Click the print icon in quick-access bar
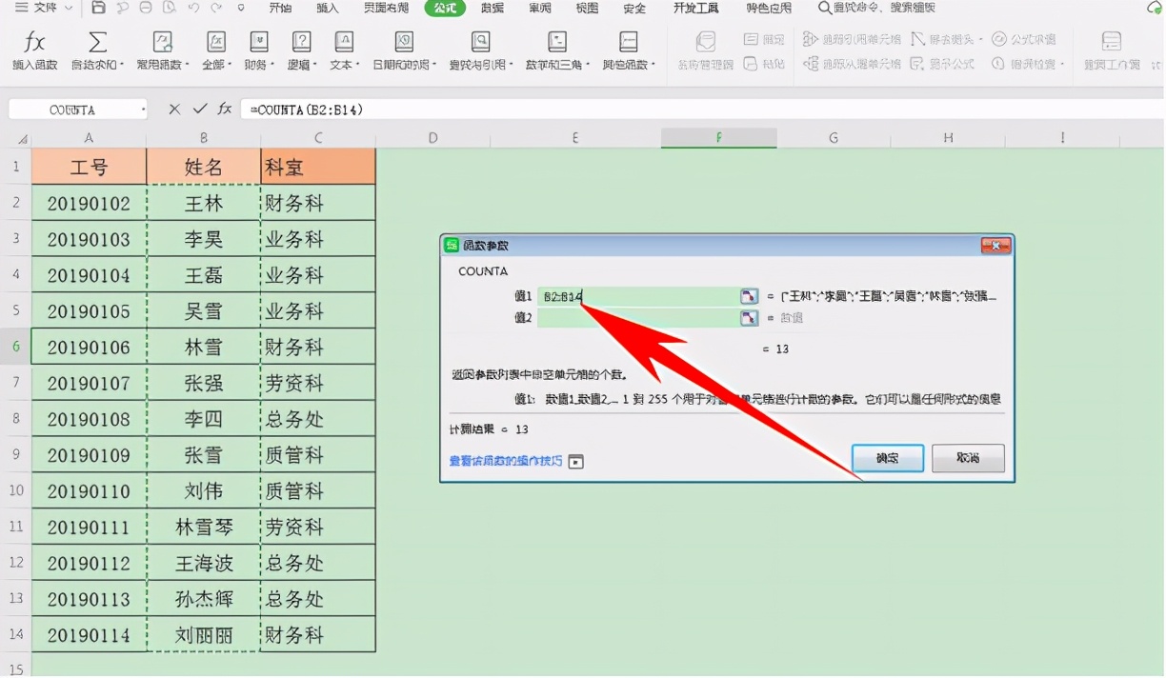Image resolution: width=1166 pixels, height=678 pixels. (x=145, y=8)
